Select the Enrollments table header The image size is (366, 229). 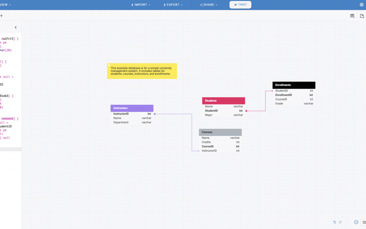pos(293,85)
